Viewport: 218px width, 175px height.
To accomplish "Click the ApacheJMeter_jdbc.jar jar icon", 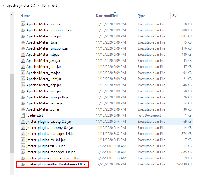I will pyautogui.click(x=23, y=67).
